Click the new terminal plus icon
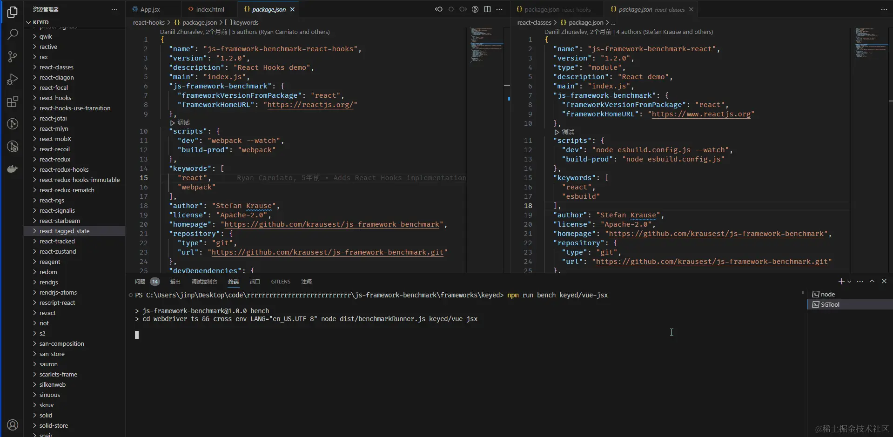 pos(841,281)
